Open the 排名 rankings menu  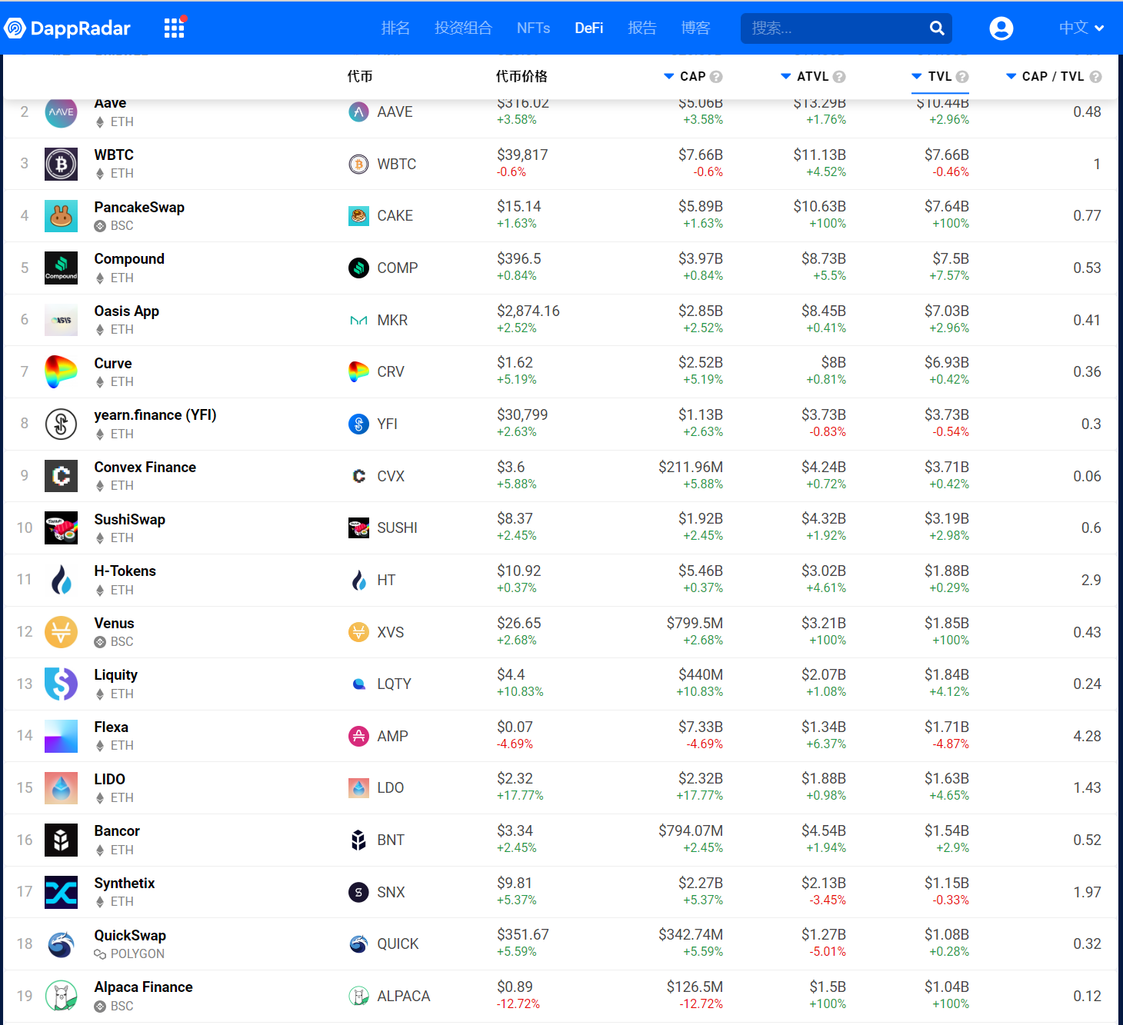point(395,28)
